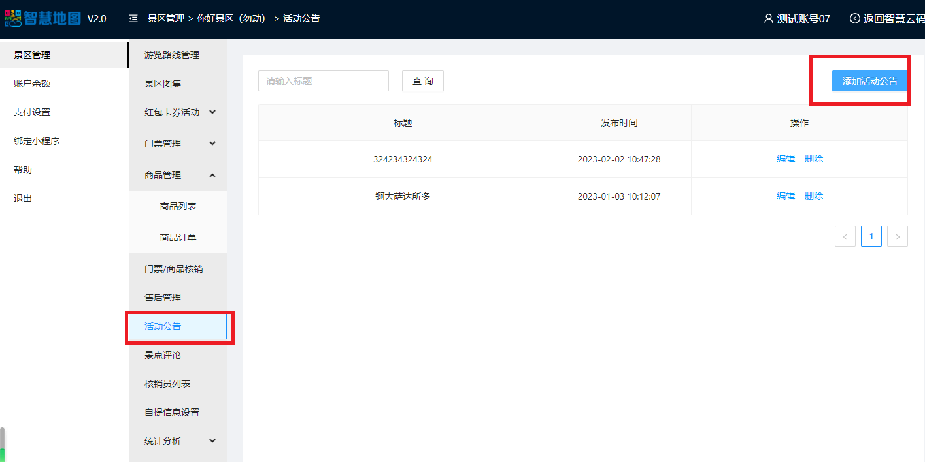Collapse the 商品管理 submenu

212,175
